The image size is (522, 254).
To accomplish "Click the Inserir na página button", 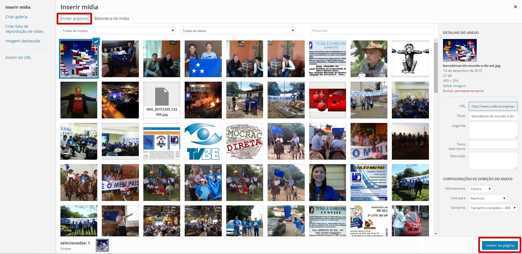I will coord(500,245).
